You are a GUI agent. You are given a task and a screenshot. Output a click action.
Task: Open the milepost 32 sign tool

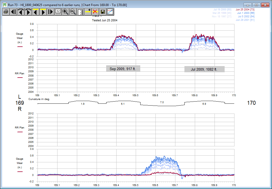[x=58, y=12]
